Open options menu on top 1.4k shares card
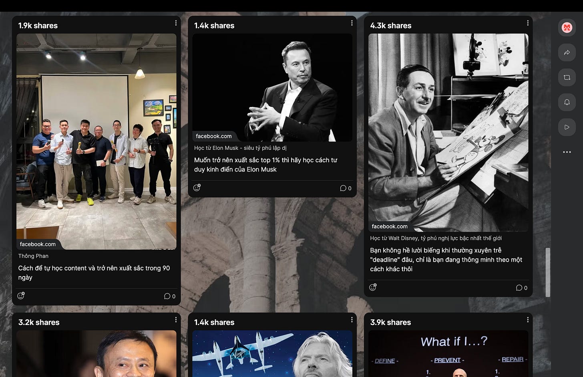The height and width of the screenshot is (377, 583). pyautogui.click(x=352, y=23)
